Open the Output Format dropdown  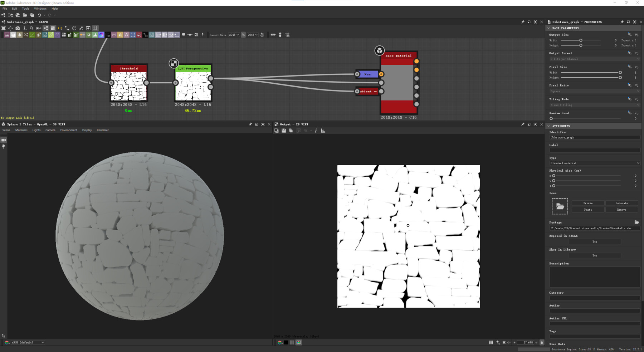click(594, 59)
